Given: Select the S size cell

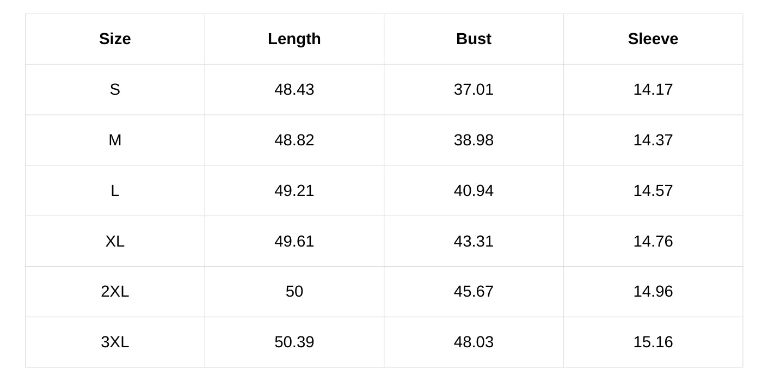Looking at the screenshot, I should pyautogui.click(x=115, y=89).
